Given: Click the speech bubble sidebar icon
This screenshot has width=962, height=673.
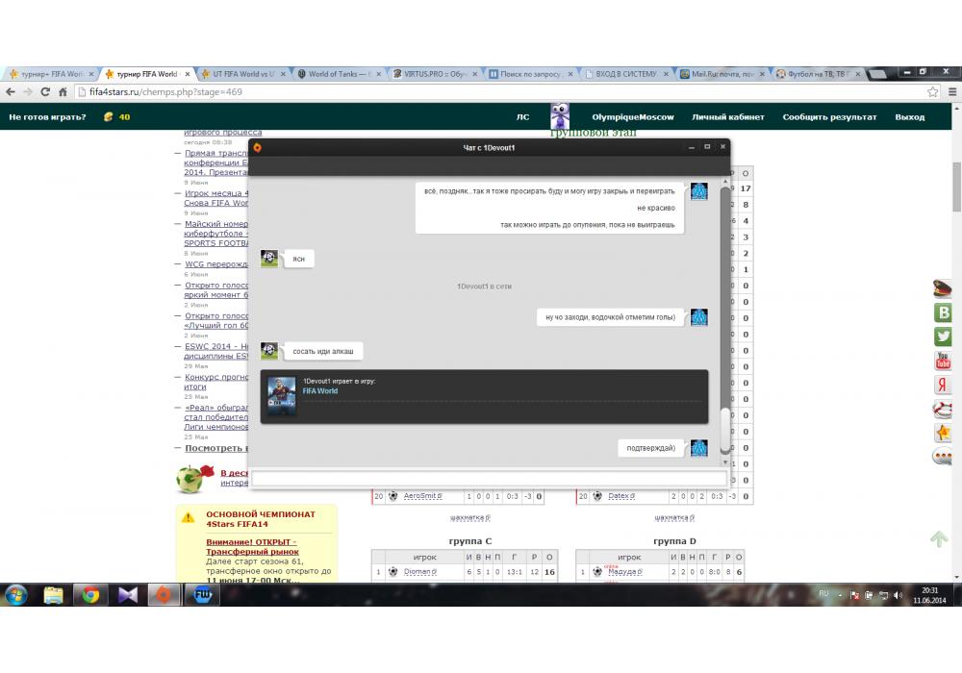Looking at the screenshot, I should coord(943,457).
